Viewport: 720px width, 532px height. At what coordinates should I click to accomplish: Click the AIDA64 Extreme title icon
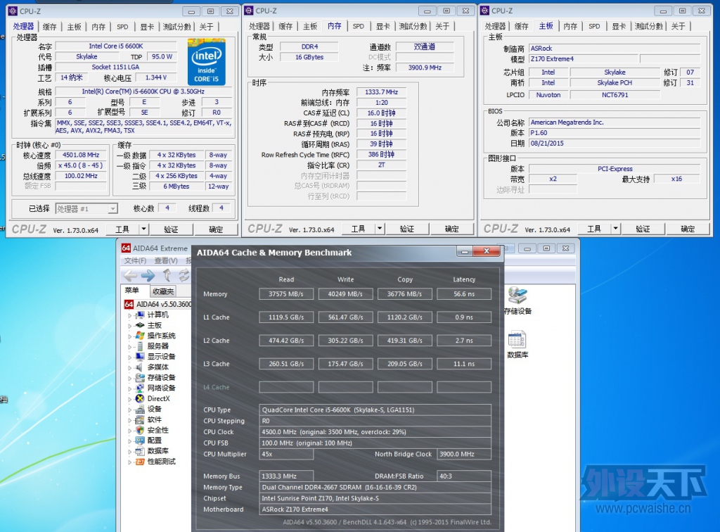click(127, 248)
